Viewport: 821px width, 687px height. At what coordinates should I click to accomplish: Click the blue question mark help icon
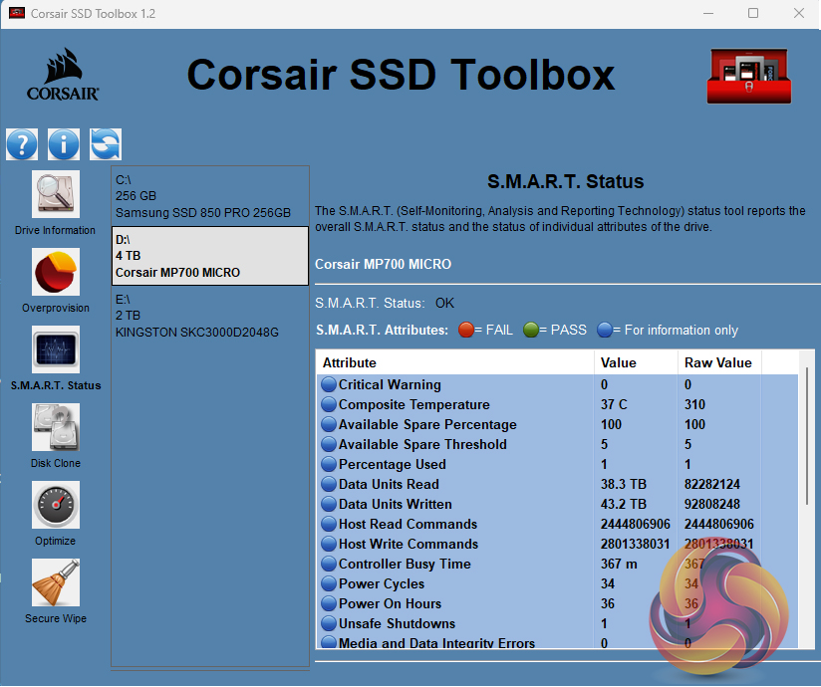22,144
